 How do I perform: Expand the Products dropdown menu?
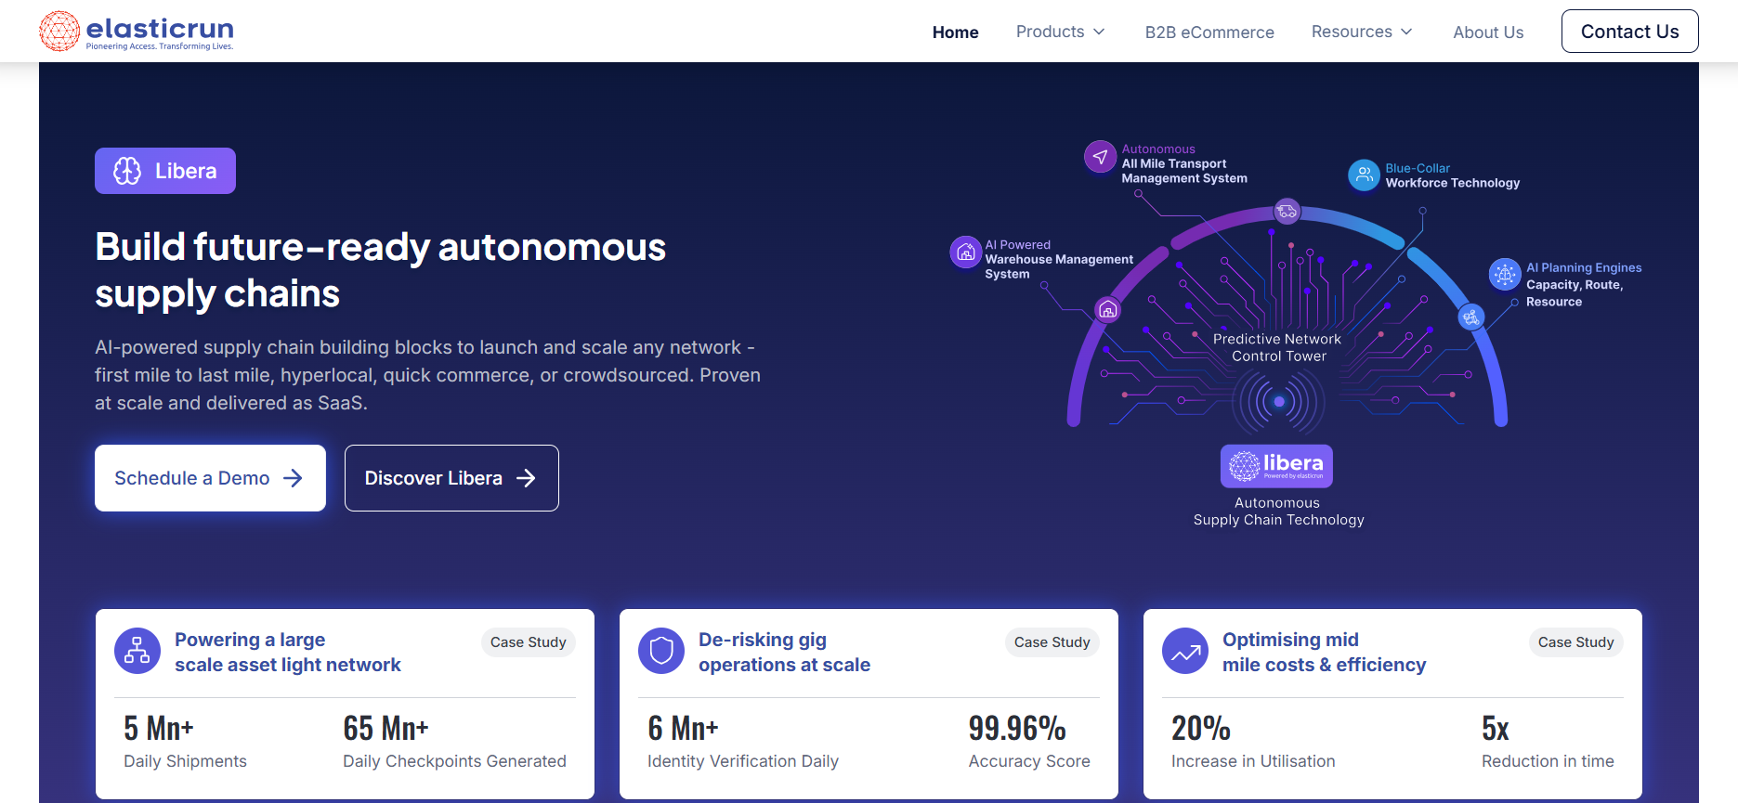(x=1060, y=32)
